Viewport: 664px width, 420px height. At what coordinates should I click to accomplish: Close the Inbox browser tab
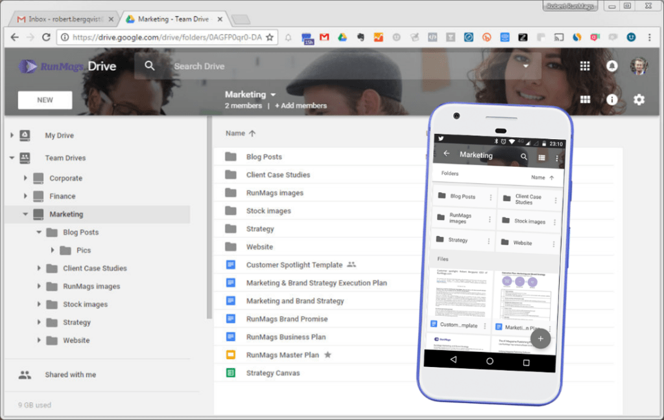pyautogui.click(x=111, y=19)
